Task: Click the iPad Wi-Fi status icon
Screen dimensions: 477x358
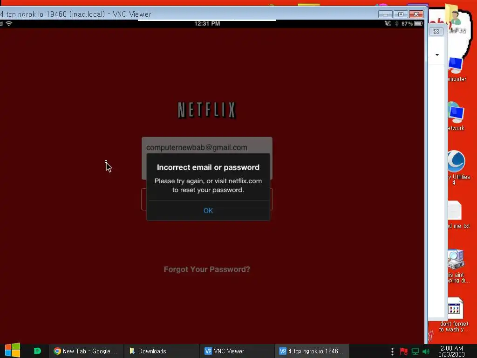Action: (9, 23)
